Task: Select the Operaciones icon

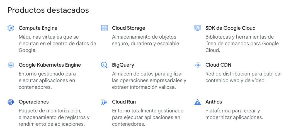Action: point(11,102)
